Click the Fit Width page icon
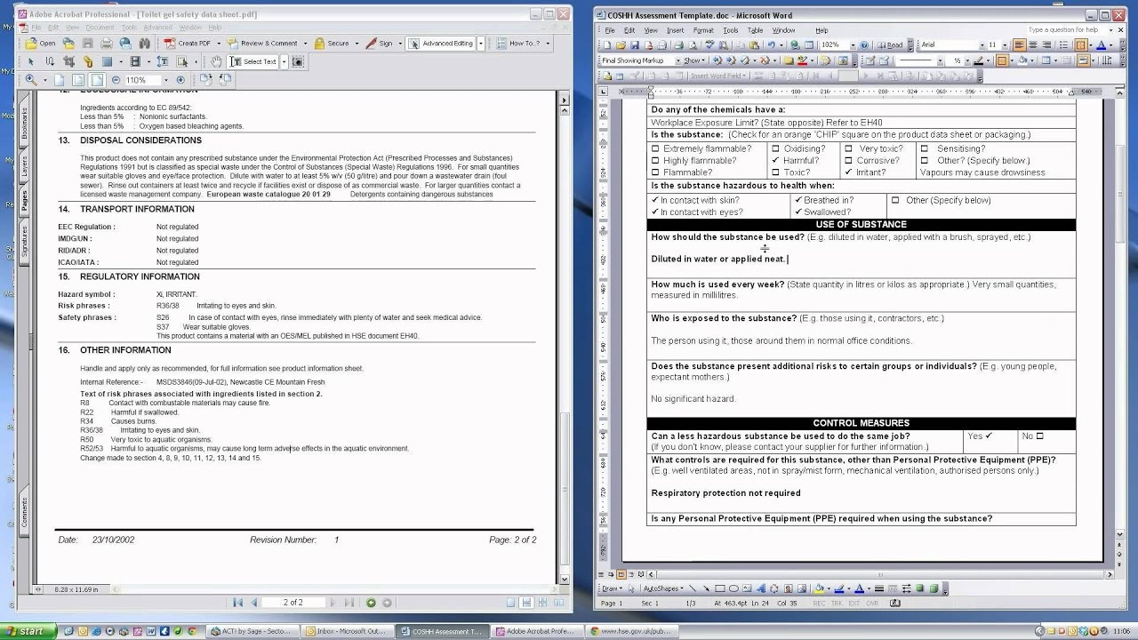Image resolution: width=1138 pixels, height=640 pixels. 98,79
